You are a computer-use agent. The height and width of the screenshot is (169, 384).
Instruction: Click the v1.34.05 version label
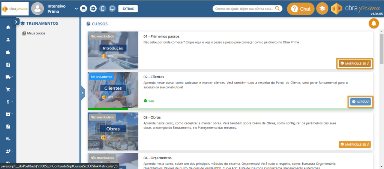[x=376, y=14]
